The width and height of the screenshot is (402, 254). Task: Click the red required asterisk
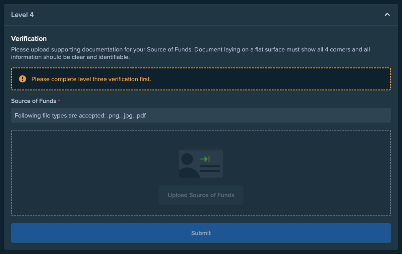click(x=59, y=101)
